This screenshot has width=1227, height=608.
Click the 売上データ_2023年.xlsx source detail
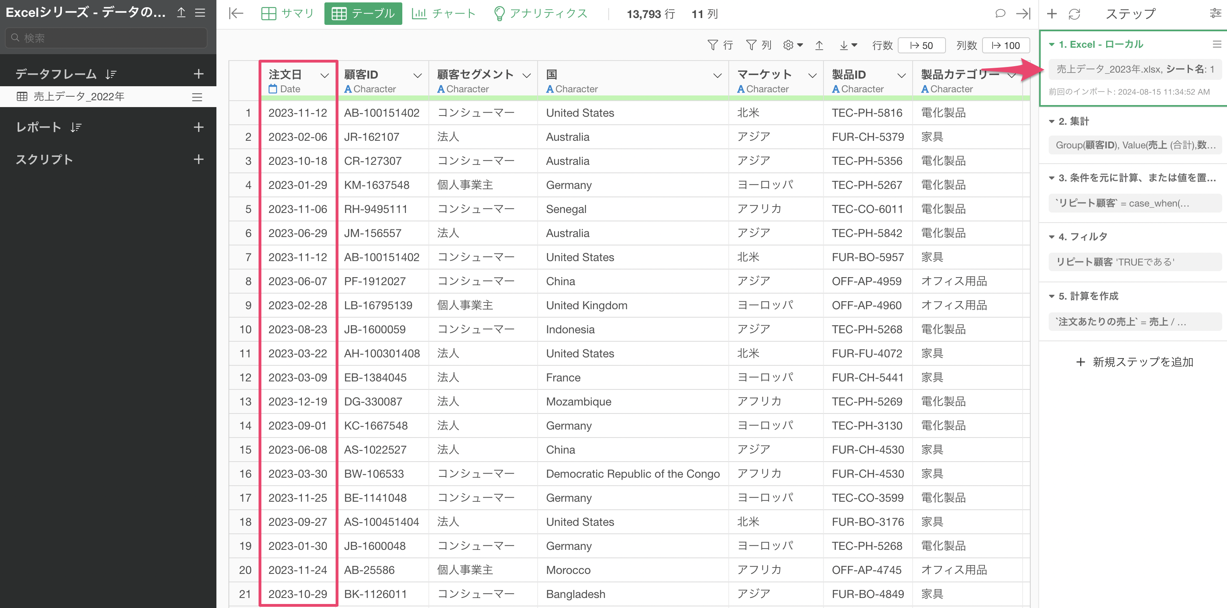tap(1135, 69)
